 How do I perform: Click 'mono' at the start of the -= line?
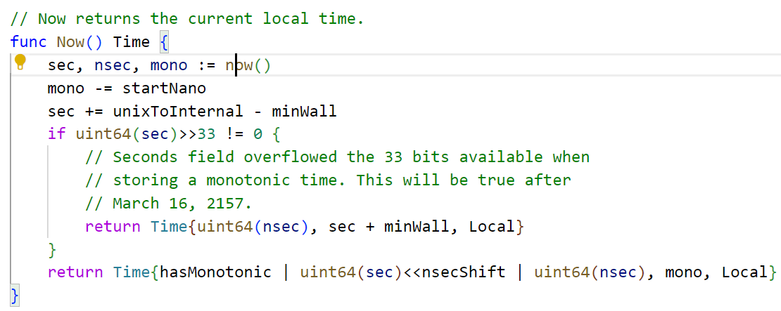pyautogui.click(x=65, y=88)
